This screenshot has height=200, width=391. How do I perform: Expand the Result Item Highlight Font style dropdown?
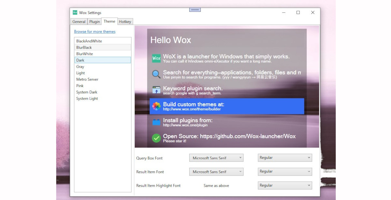tap(284, 185)
